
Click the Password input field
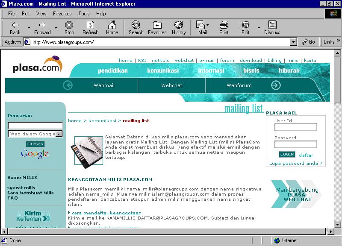point(295,144)
